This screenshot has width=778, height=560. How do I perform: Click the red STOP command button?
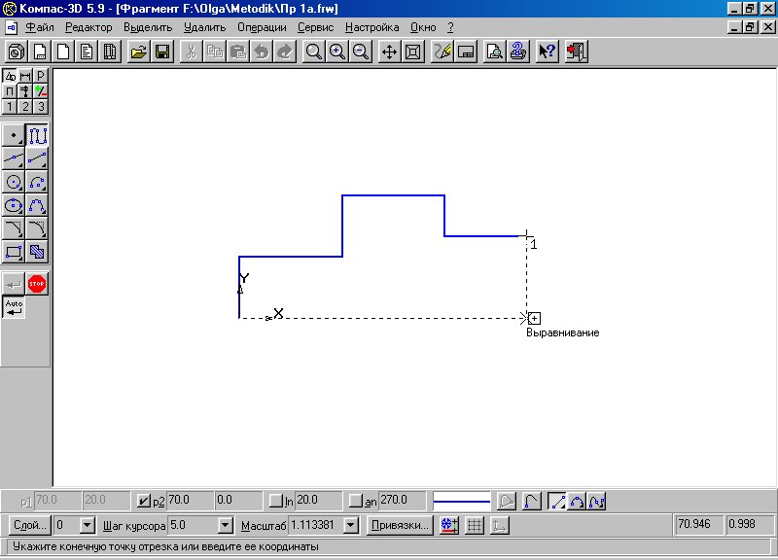pyautogui.click(x=37, y=284)
